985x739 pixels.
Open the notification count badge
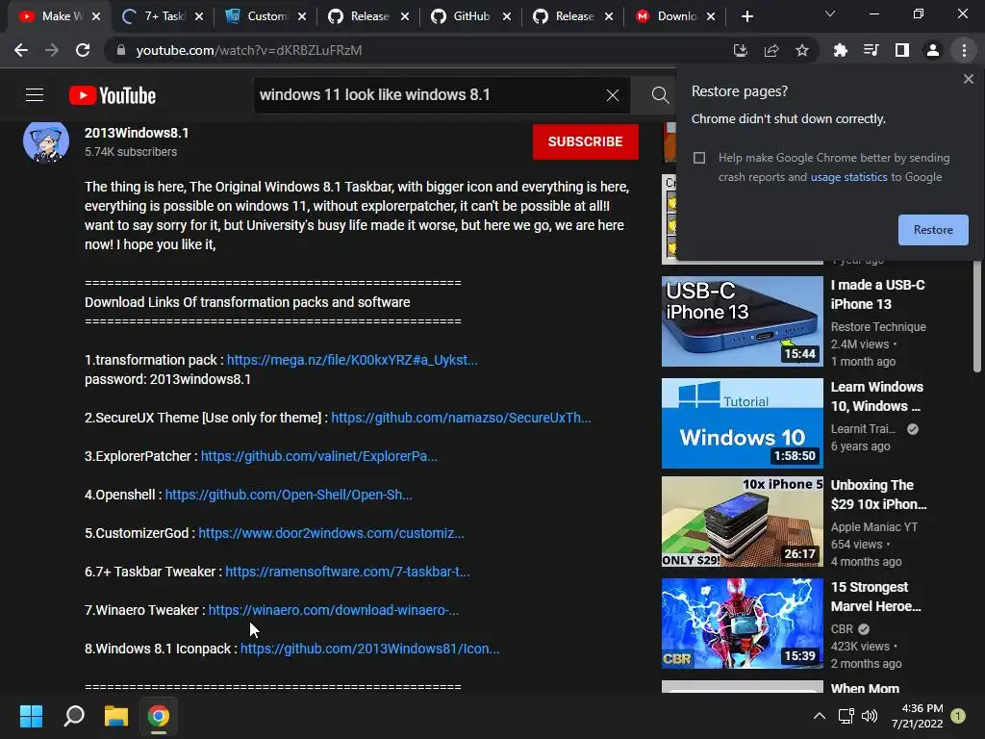pyautogui.click(x=958, y=716)
